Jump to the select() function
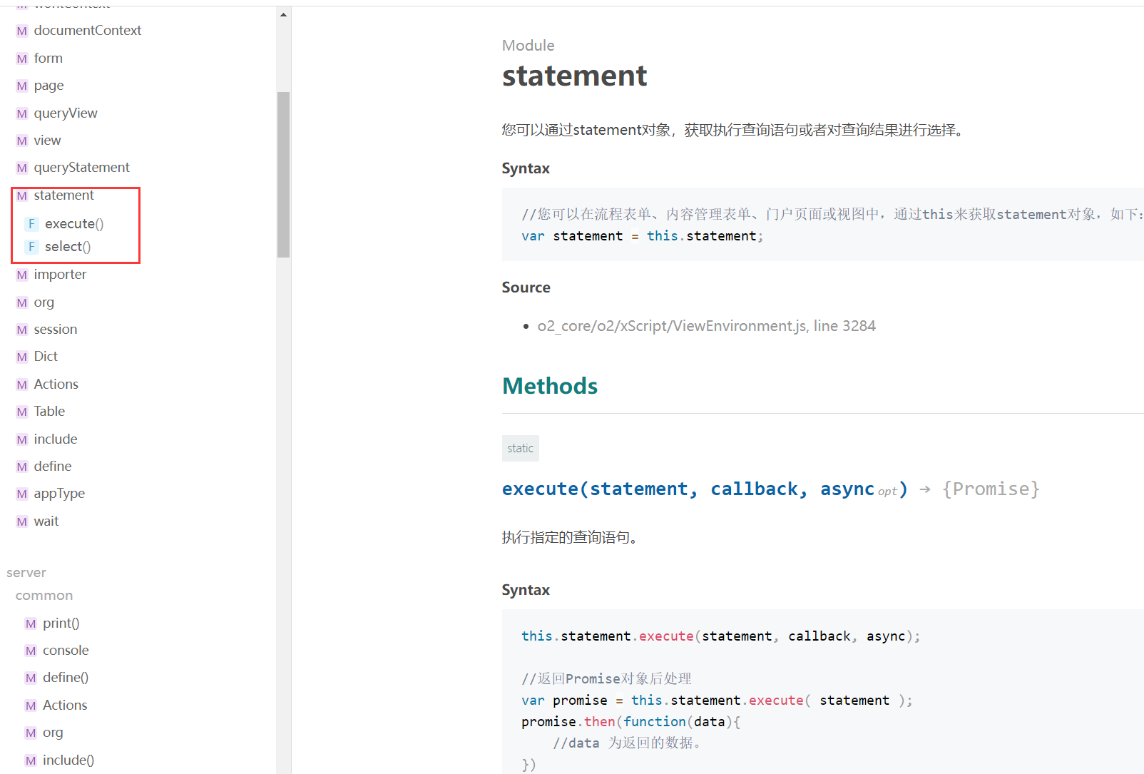The height and width of the screenshot is (774, 1144). tap(68, 247)
